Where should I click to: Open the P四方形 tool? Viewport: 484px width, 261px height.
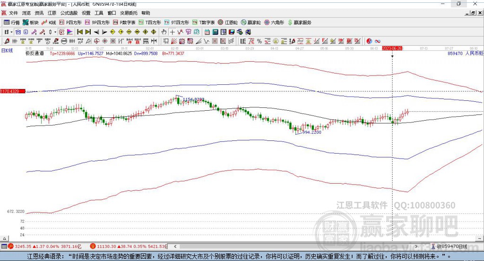(70, 23)
